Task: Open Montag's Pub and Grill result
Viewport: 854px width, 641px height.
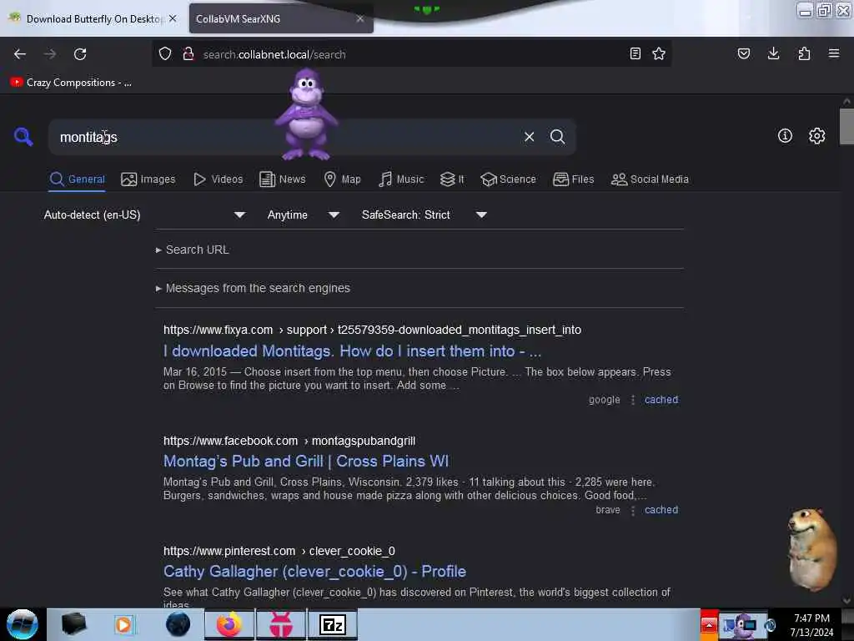Action: click(306, 461)
